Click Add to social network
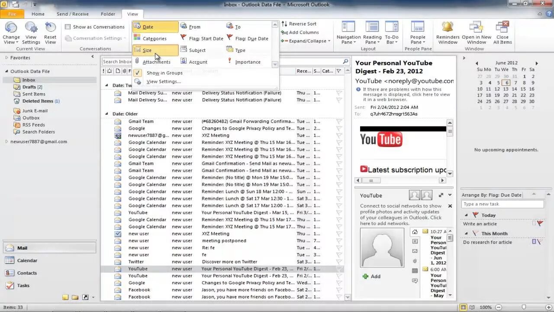The image size is (554, 312). (x=371, y=276)
